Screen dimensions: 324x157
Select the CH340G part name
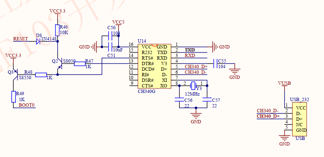[x=147, y=91]
